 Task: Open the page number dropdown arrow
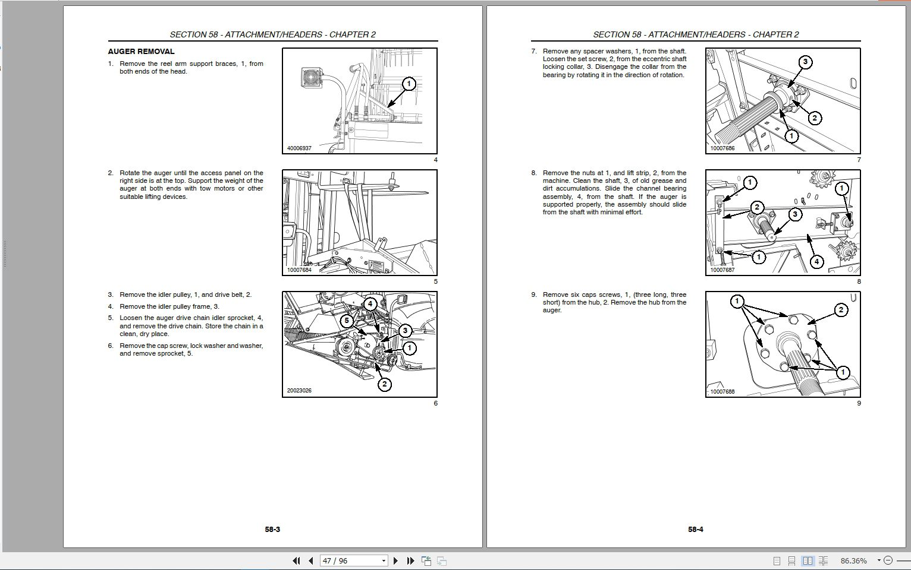(384, 560)
